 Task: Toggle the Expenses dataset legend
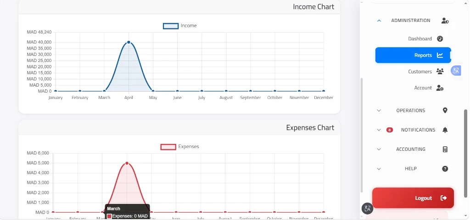click(180, 147)
